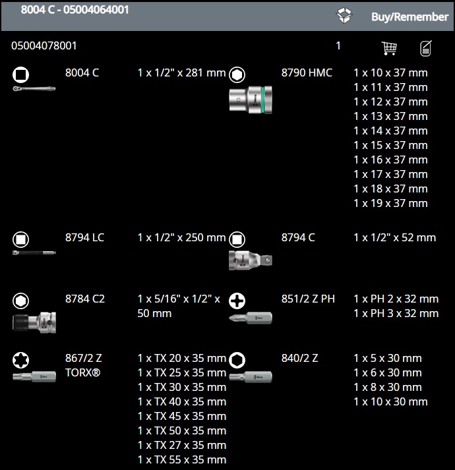Screen dimensions: 455x470
Task: Click the 1 x TX 20 x 35 mm entry
Action: click(182, 358)
